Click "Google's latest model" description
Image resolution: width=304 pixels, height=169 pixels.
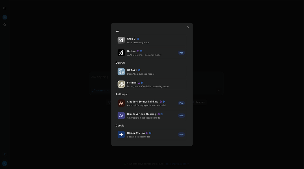[x=138, y=137]
